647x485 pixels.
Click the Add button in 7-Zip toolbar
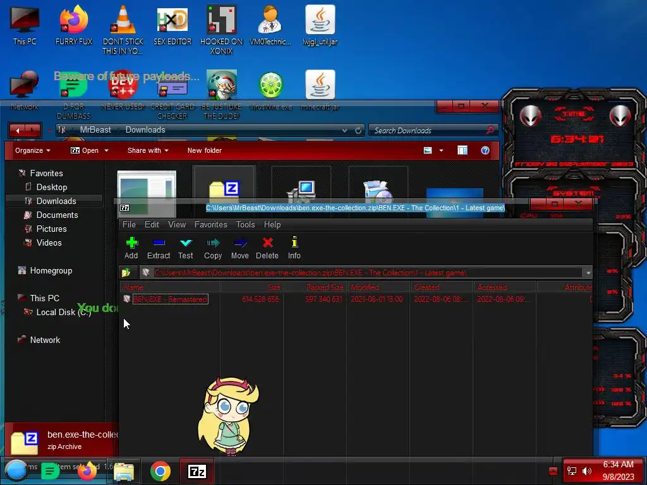click(131, 248)
